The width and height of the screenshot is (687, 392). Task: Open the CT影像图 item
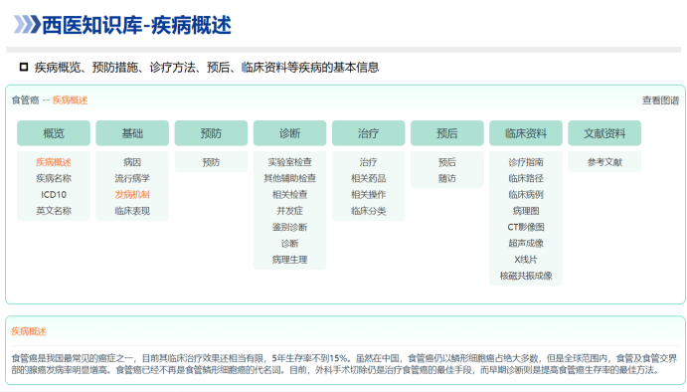click(x=526, y=227)
